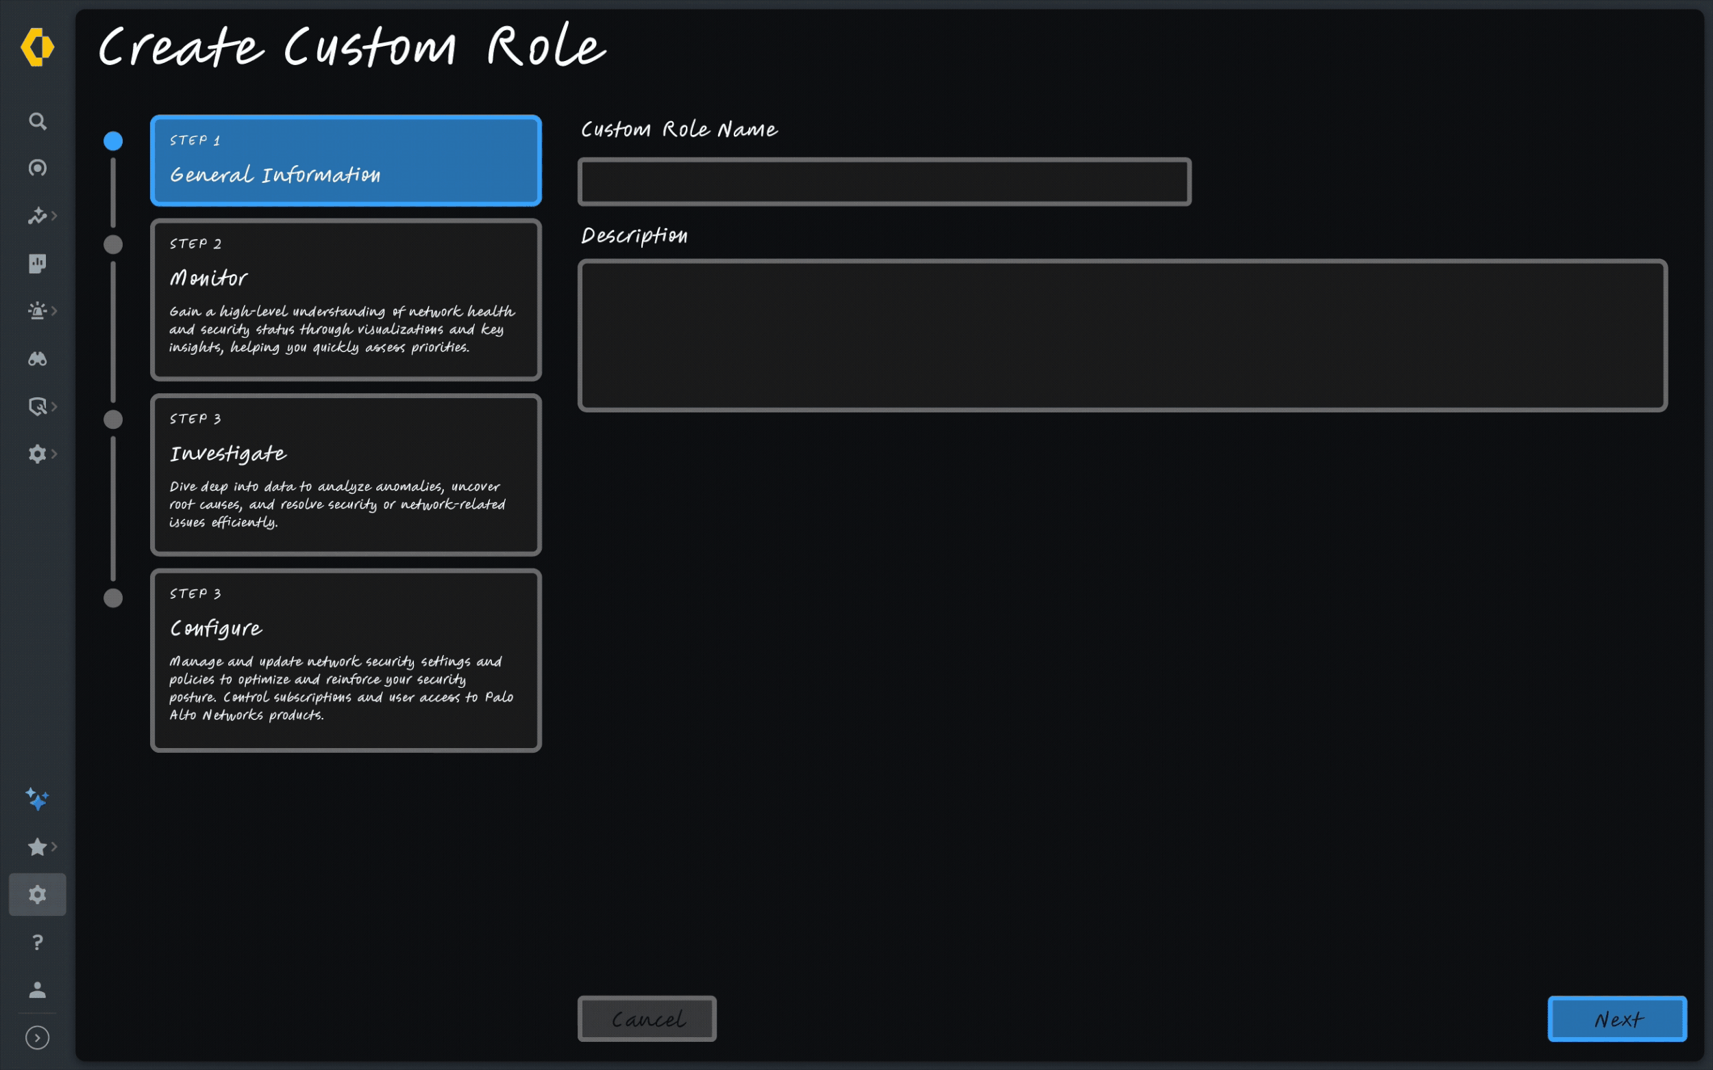This screenshot has height=1070, width=1713.
Task: Select Step 1 General Information
Action: click(x=345, y=161)
